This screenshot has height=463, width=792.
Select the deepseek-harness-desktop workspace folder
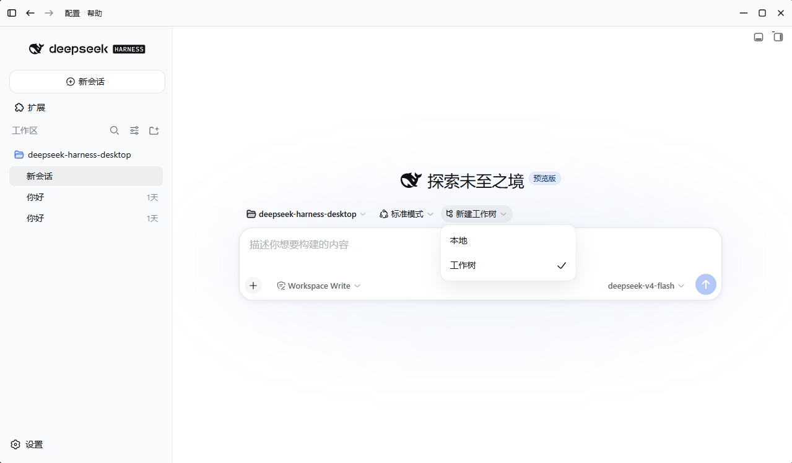(x=86, y=155)
